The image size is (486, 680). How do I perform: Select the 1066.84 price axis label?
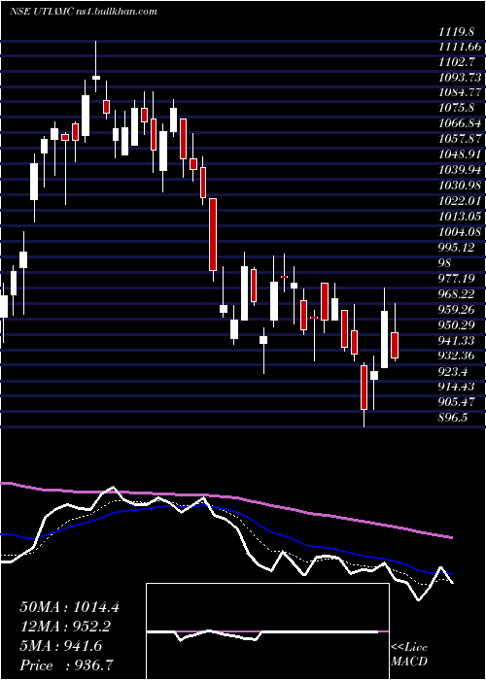coord(460,124)
